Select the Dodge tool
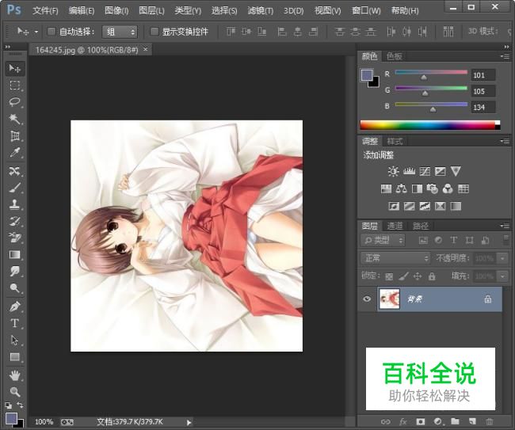This screenshot has height=430, width=515. tap(15, 288)
